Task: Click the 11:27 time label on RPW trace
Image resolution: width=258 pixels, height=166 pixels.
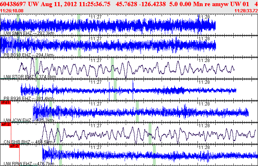Action: point(96,147)
